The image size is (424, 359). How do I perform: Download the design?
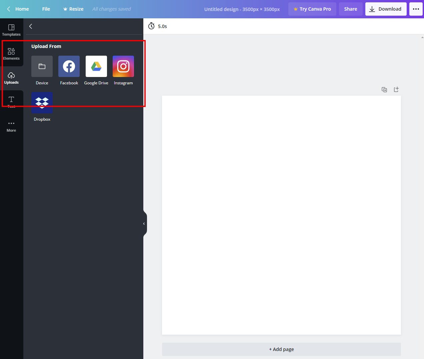point(386,9)
